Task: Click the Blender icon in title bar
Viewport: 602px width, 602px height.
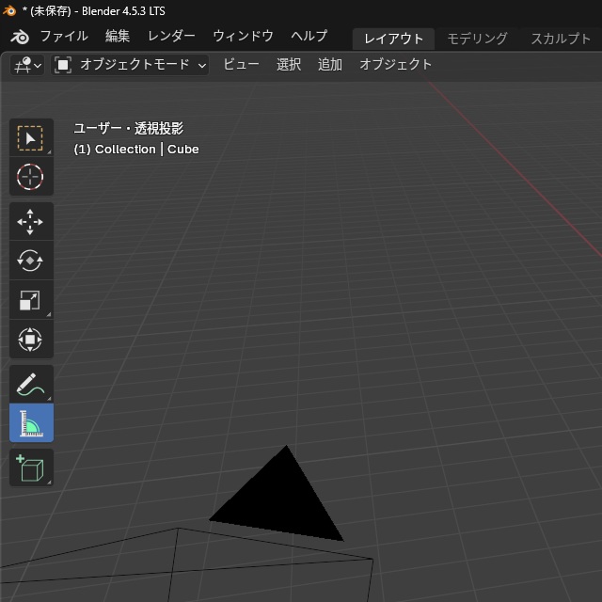Action: [9, 10]
